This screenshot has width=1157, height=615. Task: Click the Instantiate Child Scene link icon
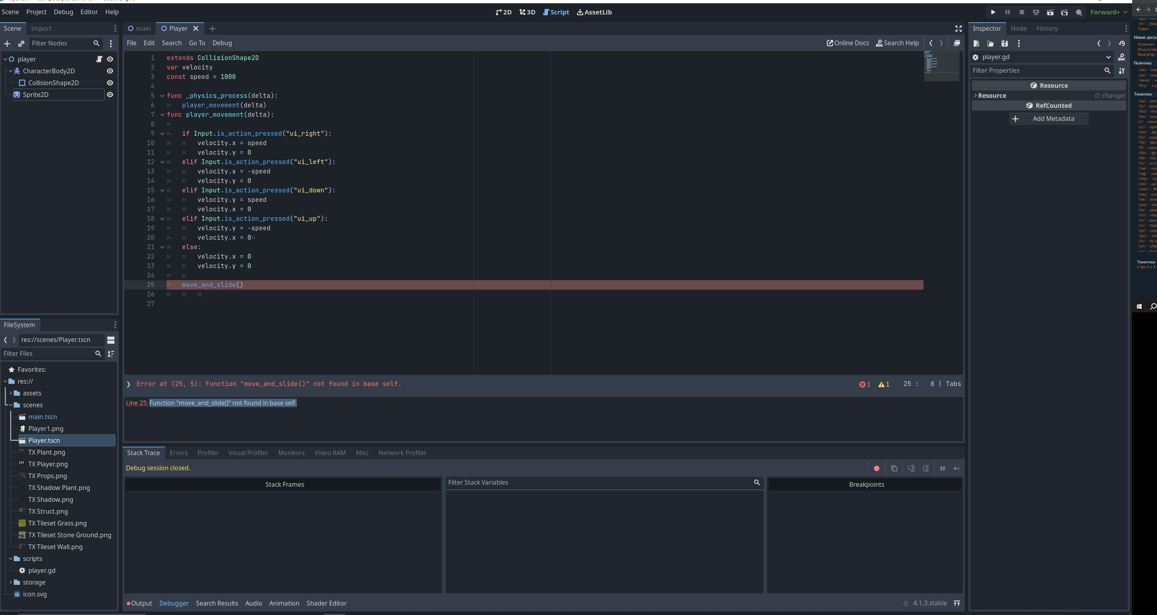coord(21,43)
